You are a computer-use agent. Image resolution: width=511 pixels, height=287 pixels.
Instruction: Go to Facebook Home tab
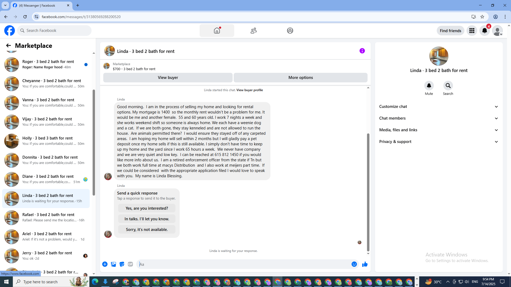tap(217, 31)
